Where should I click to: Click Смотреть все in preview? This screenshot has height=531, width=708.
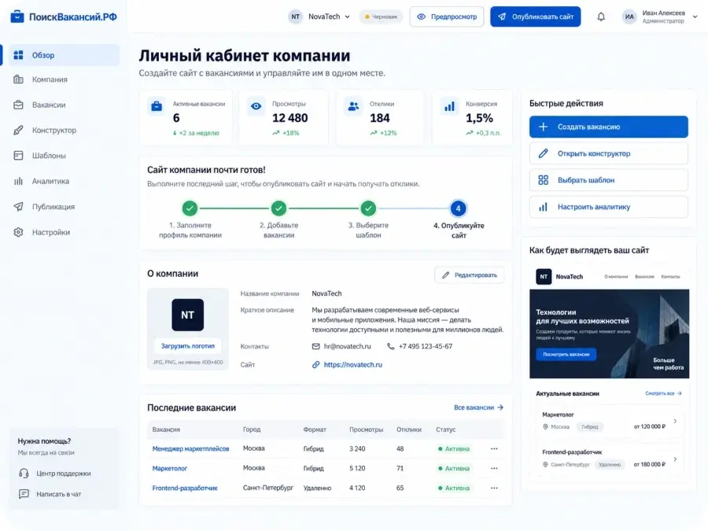click(663, 393)
